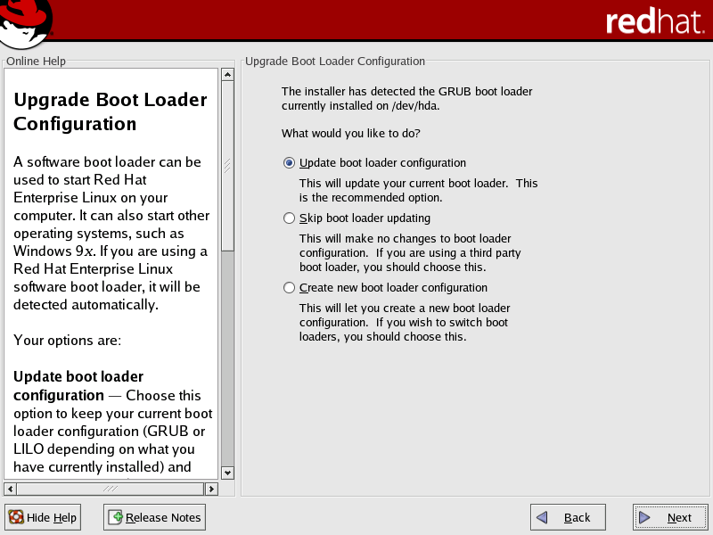Choose Skip boot loader updating
The width and height of the screenshot is (713, 535).
coord(289,218)
